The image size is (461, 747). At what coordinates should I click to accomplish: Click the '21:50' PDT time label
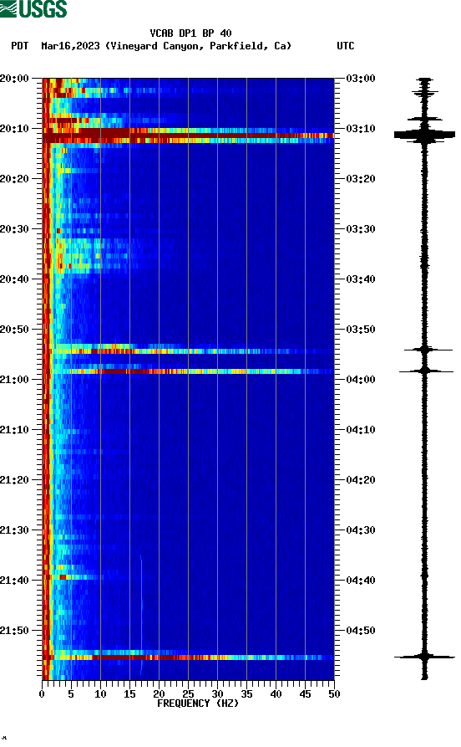(x=14, y=630)
